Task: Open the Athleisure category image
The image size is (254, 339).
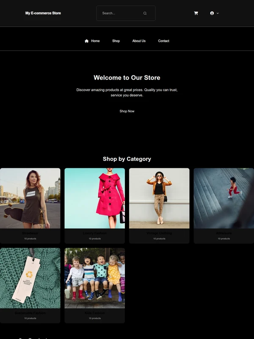Action: pos(224,198)
